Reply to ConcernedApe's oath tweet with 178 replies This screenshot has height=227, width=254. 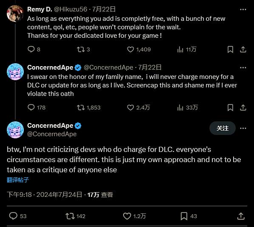click(x=31, y=107)
